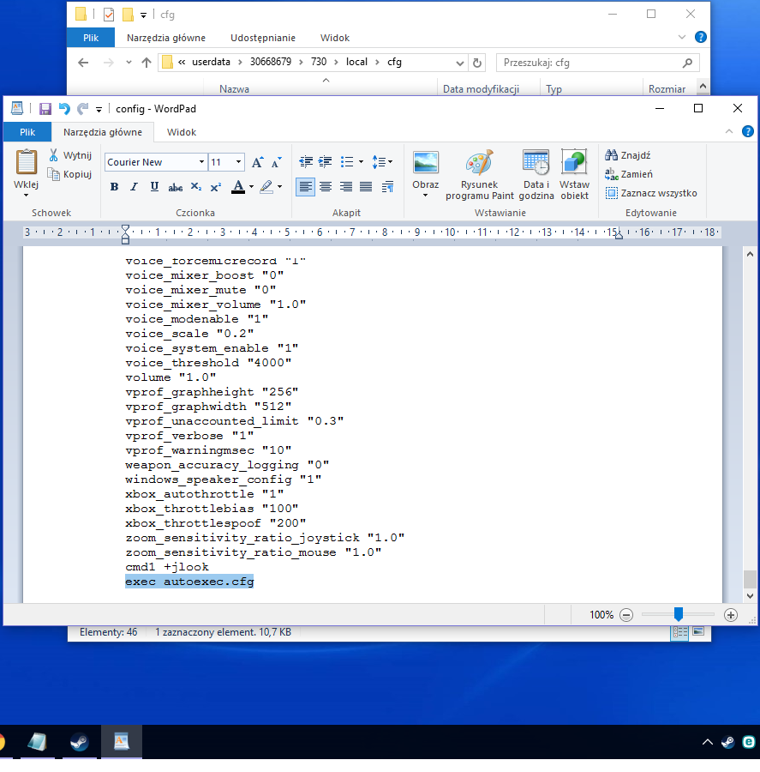Save document using the quick access floppy icon
760x772 pixels.
point(45,109)
